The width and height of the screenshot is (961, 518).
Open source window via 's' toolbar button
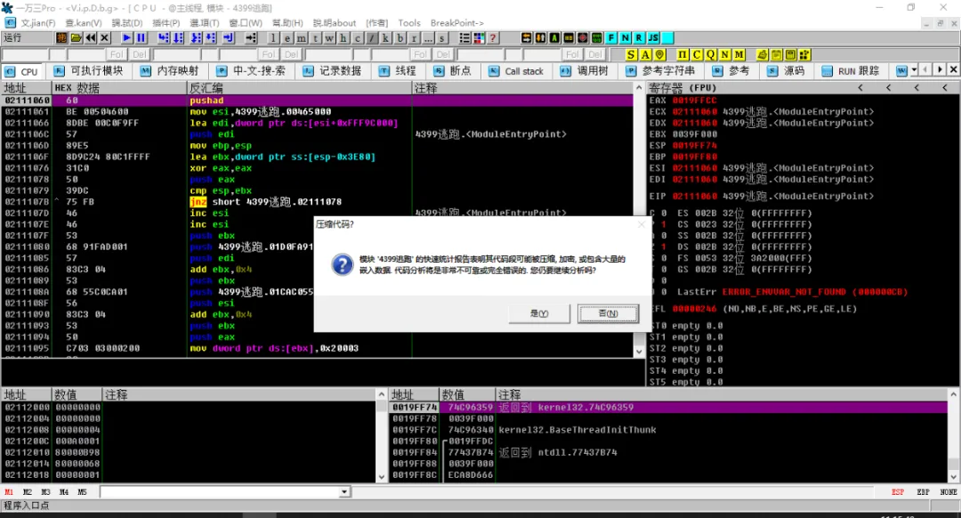pos(441,38)
